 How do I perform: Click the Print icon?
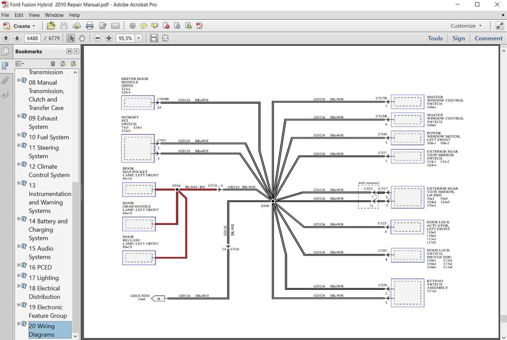(x=90, y=26)
